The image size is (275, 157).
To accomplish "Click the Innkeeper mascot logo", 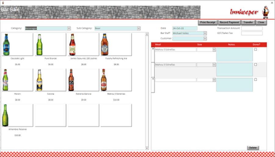I will [266, 12].
